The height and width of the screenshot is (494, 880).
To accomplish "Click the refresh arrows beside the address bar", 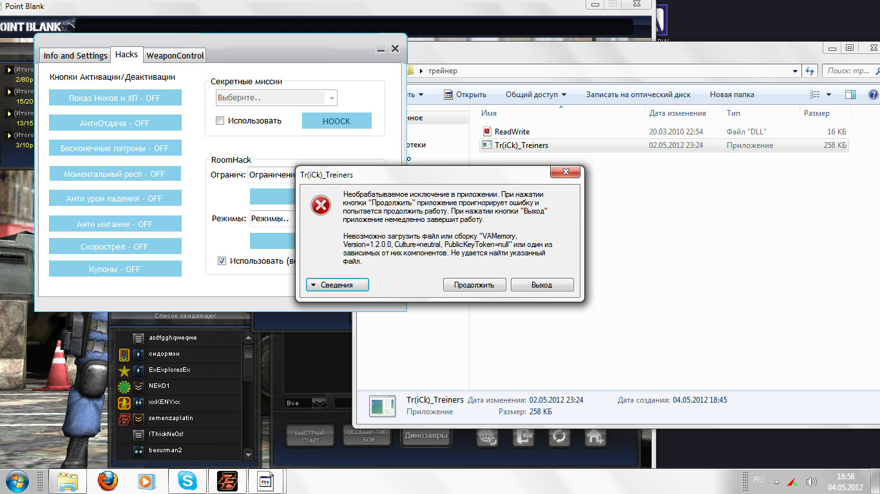I will [811, 71].
